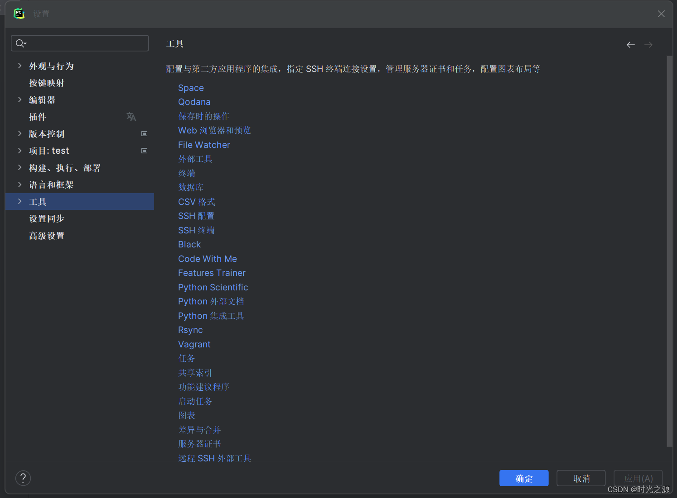677x498 pixels.
Task: Open the Space link
Action: pos(191,88)
